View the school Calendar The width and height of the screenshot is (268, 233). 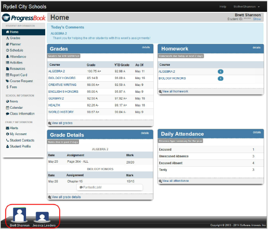click(14, 108)
